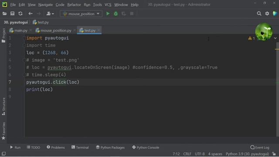The width and height of the screenshot is (279, 157).
Task: Collapse the import block fold marker on line 1
Action: click(24, 38)
